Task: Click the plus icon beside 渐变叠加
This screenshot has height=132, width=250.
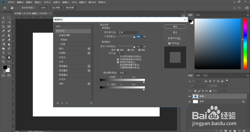Action: pos(89,70)
